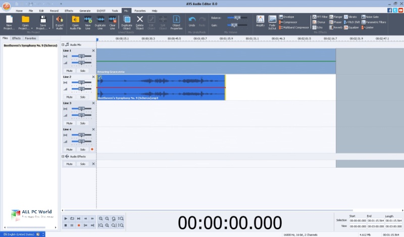This screenshot has height=237, width=404.
Task: Collapse the Audio Mix section
Action: [x=62, y=44]
